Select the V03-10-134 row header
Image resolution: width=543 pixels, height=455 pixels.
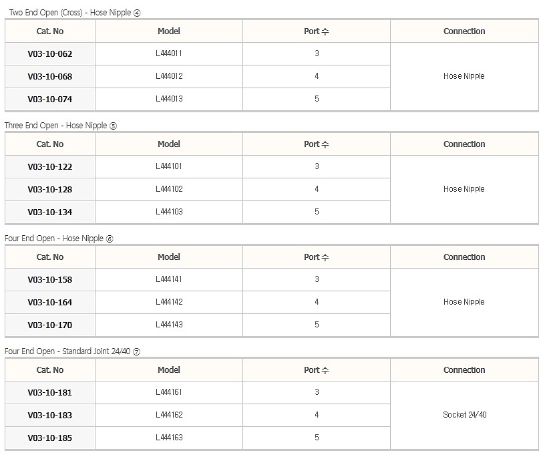click(x=50, y=212)
